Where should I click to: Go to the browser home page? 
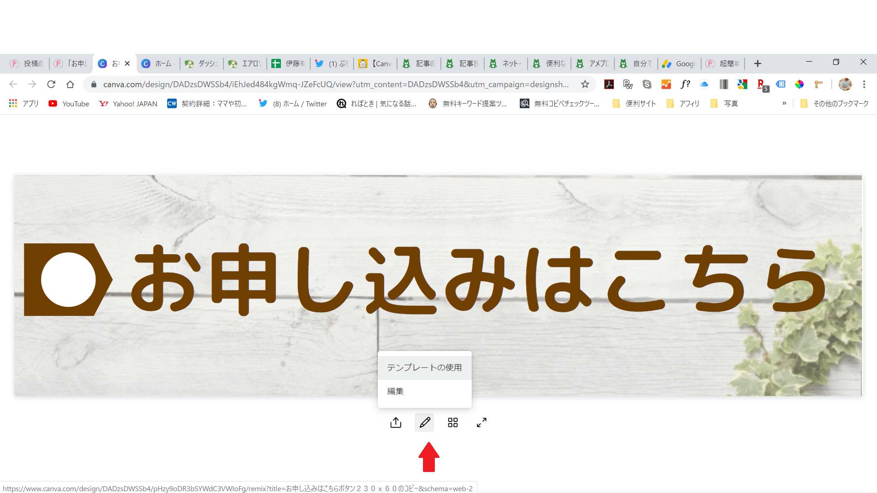tap(70, 84)
